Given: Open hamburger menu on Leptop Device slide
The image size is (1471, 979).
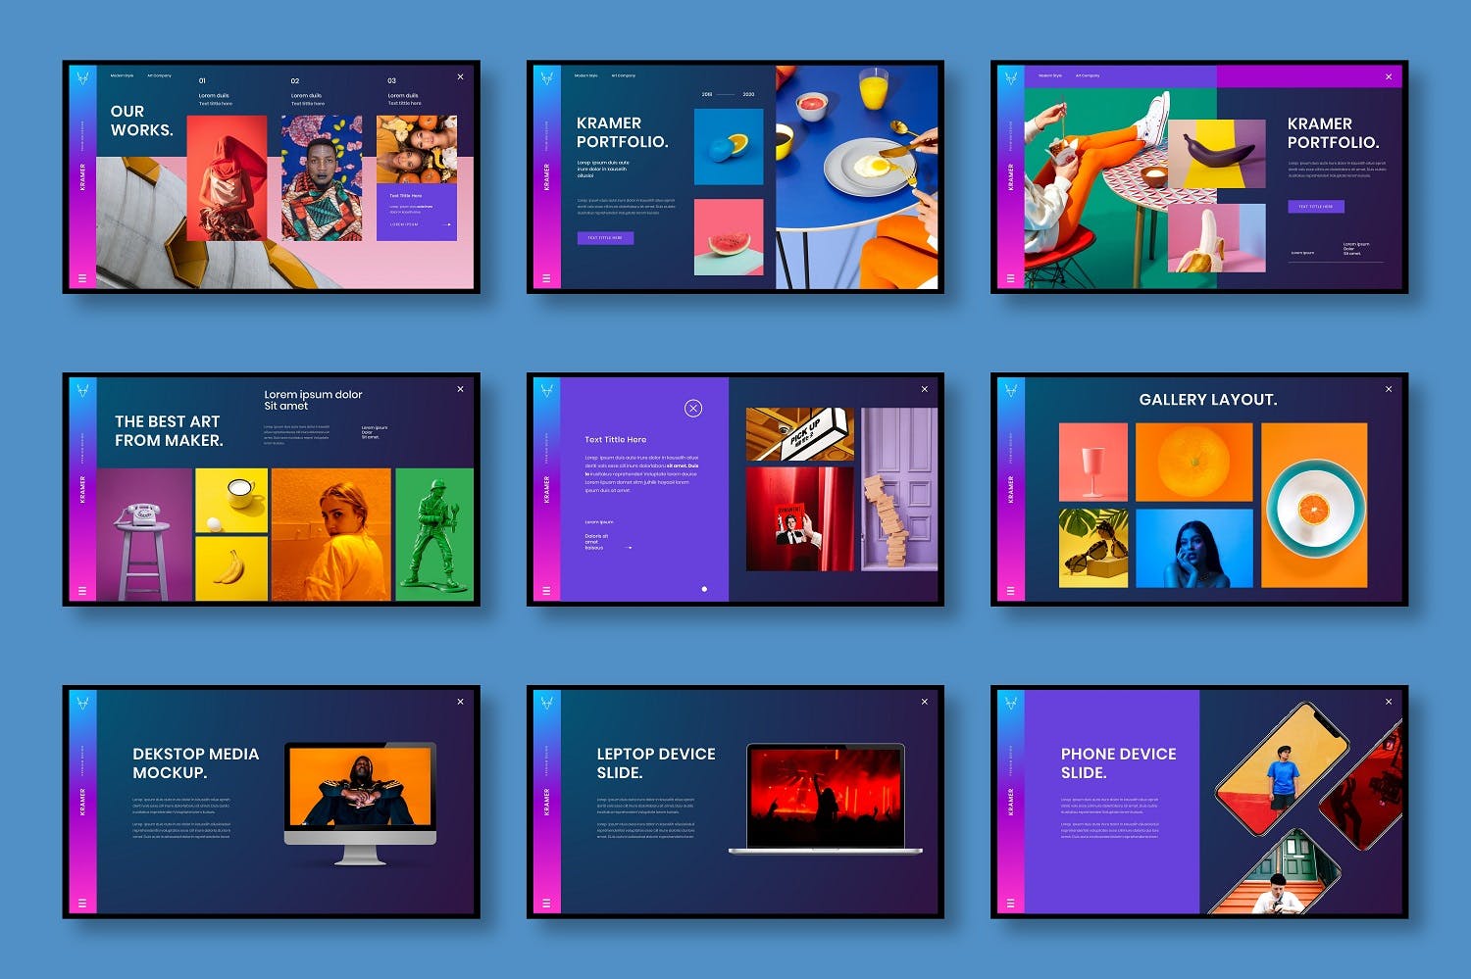Looking at the screenshot, I should click(x=546, y=903).
